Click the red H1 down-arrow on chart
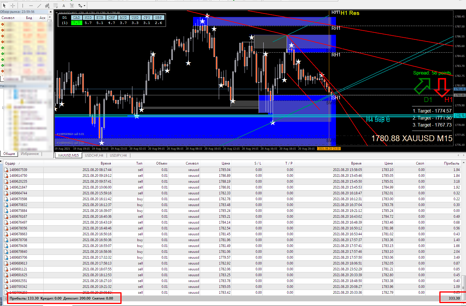Screen dimensions: 466x306 (442, 87)
